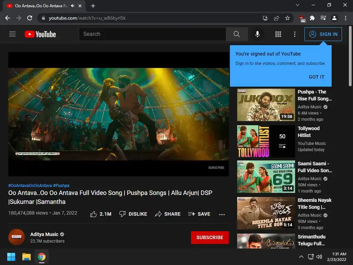Save the video to a playlist

[x=199, y=214]
